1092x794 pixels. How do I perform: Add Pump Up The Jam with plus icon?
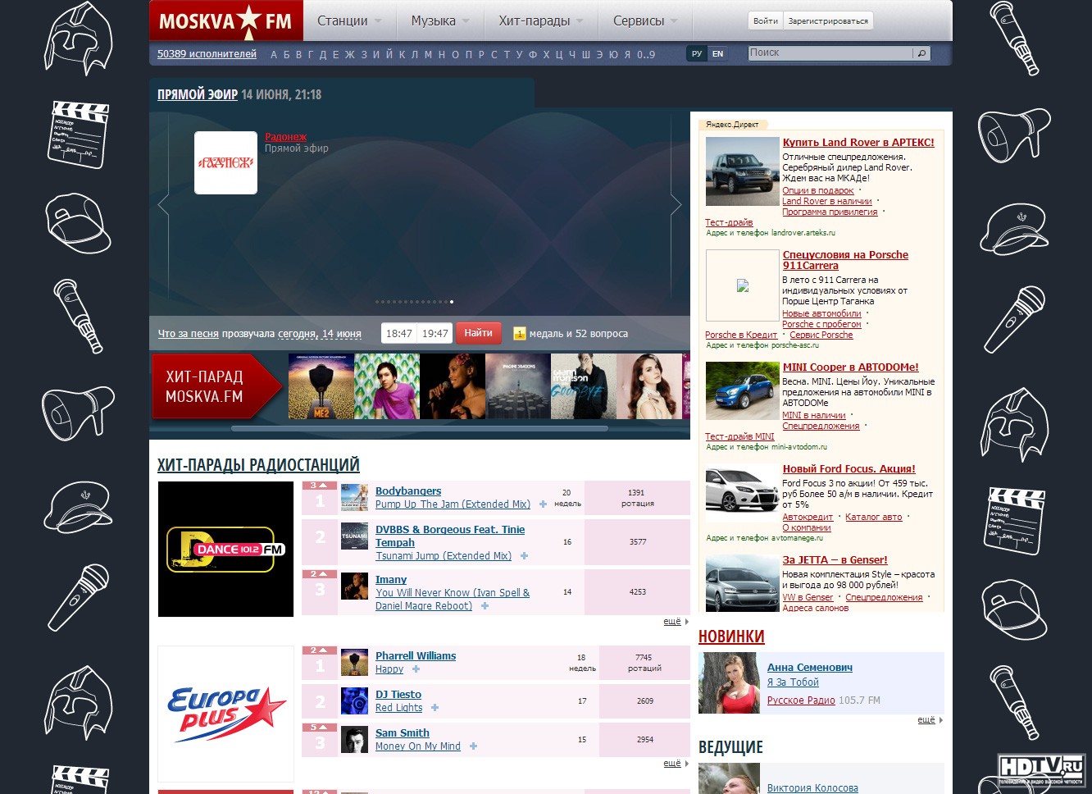(543, 504)
